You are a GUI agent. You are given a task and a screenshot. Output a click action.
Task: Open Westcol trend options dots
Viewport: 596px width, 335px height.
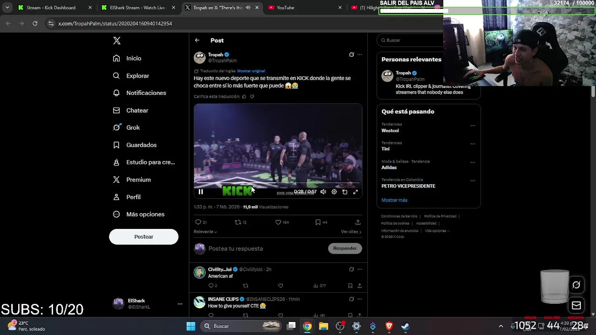click(473, 126)
